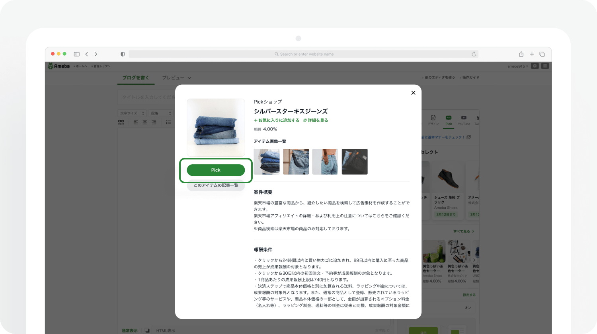Screen dimensions: 597x334
Task: Switch to 通常表示 editor mode
Action: [130, 330]
